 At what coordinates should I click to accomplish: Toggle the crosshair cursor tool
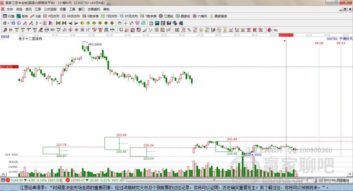(x=125, y=23)
